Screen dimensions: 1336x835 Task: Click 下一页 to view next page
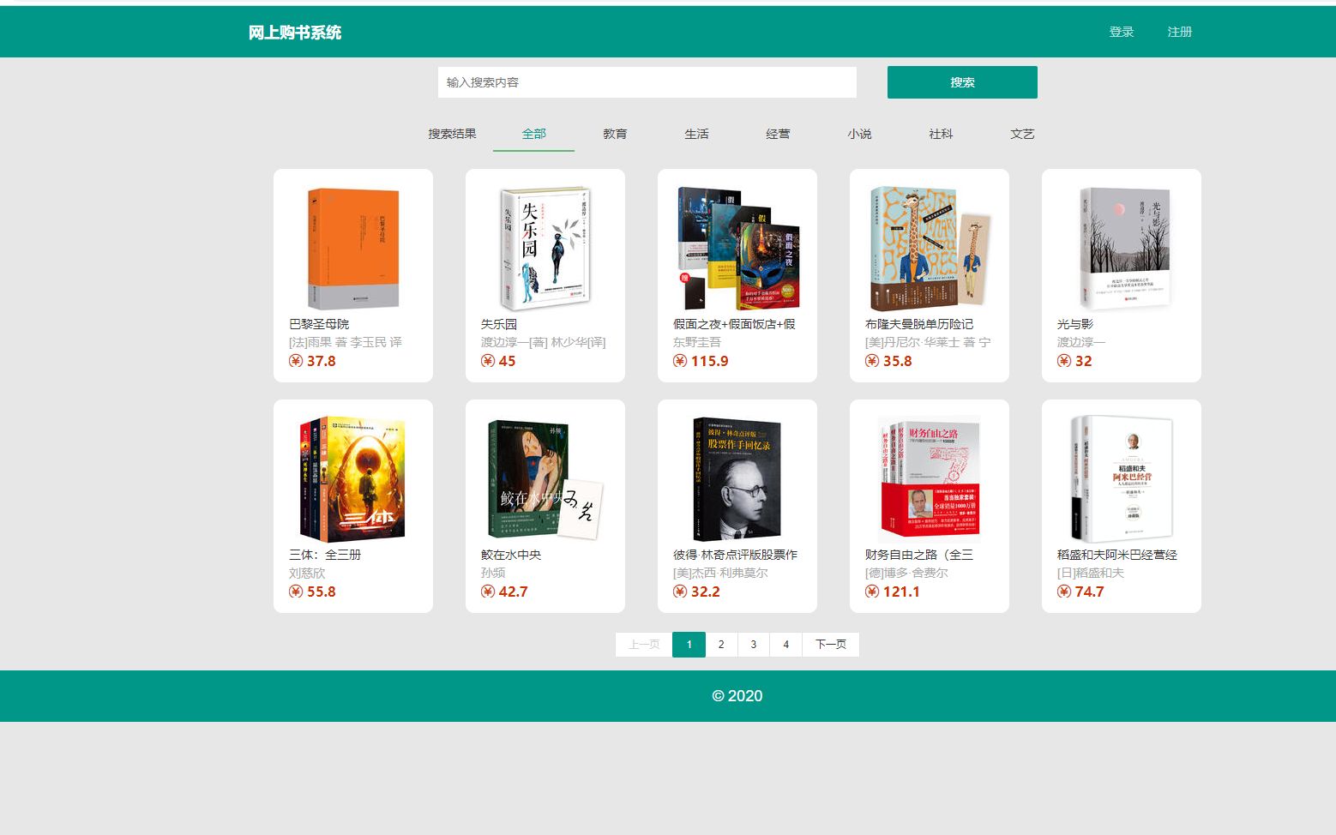pos(830,644)
